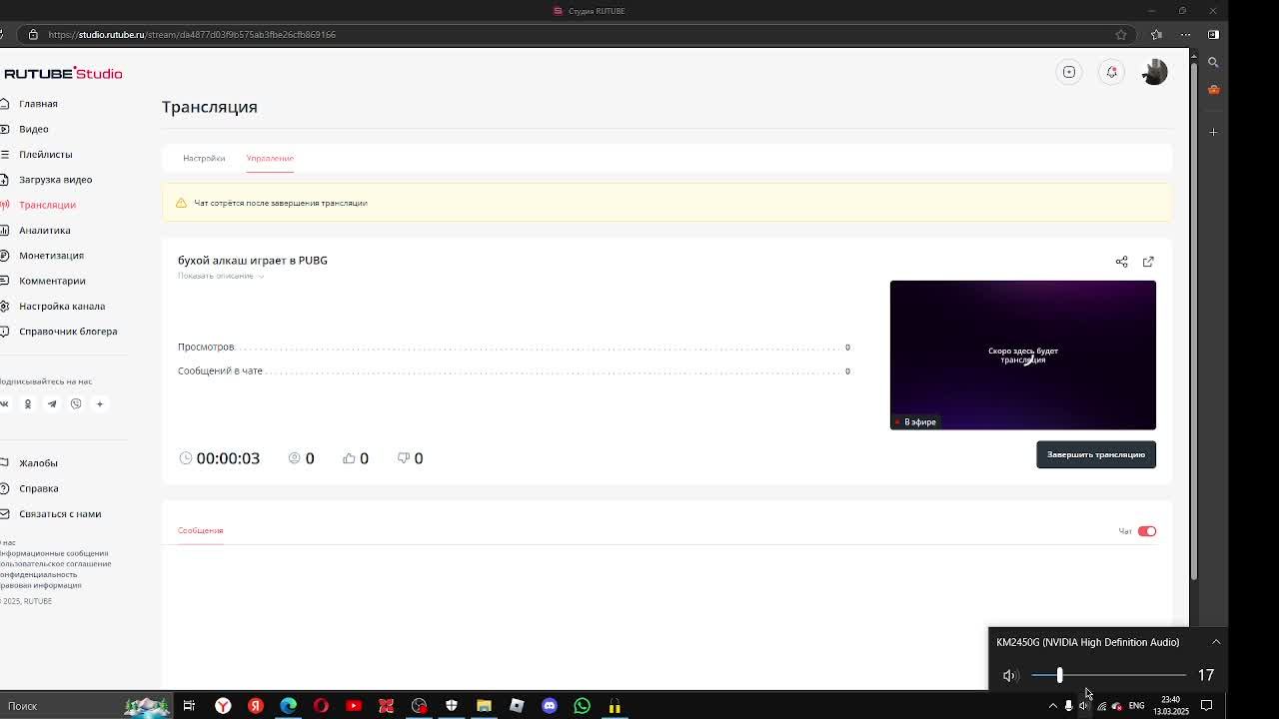Open the Сообщения tab
This screenshot has width=1279, height=719.
point(200,530)
